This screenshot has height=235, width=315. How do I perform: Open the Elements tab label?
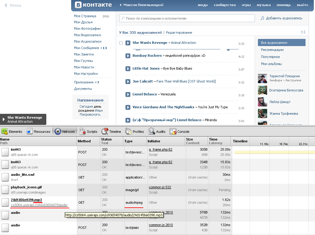click(15, 132)
